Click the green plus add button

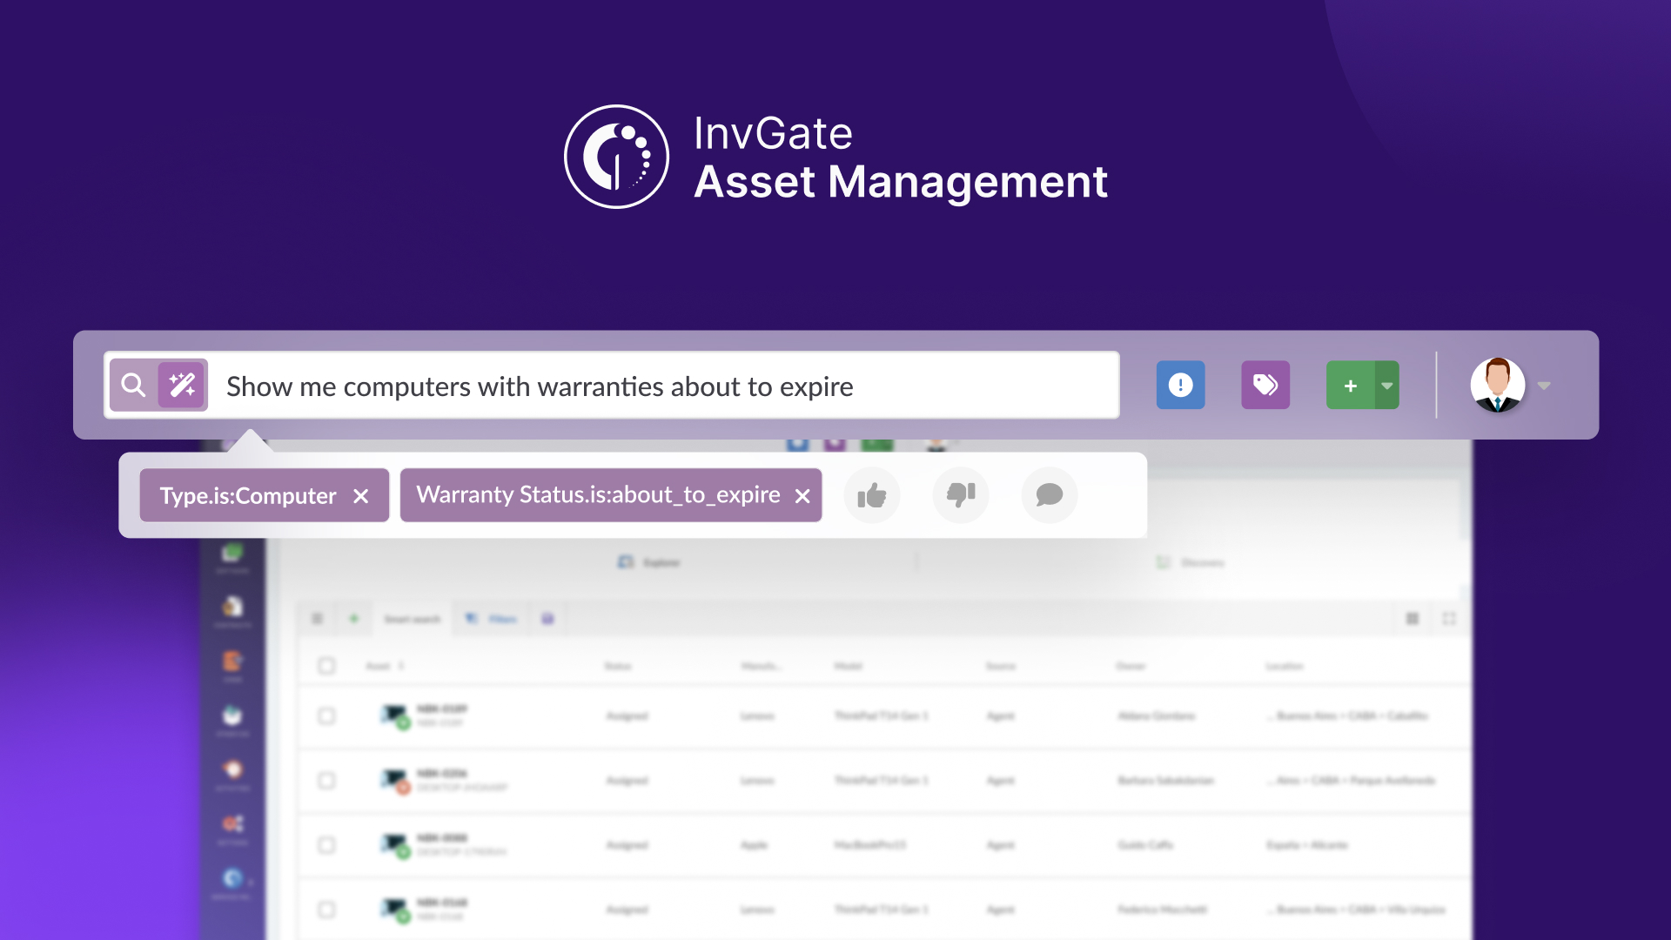coord(1350,385)
